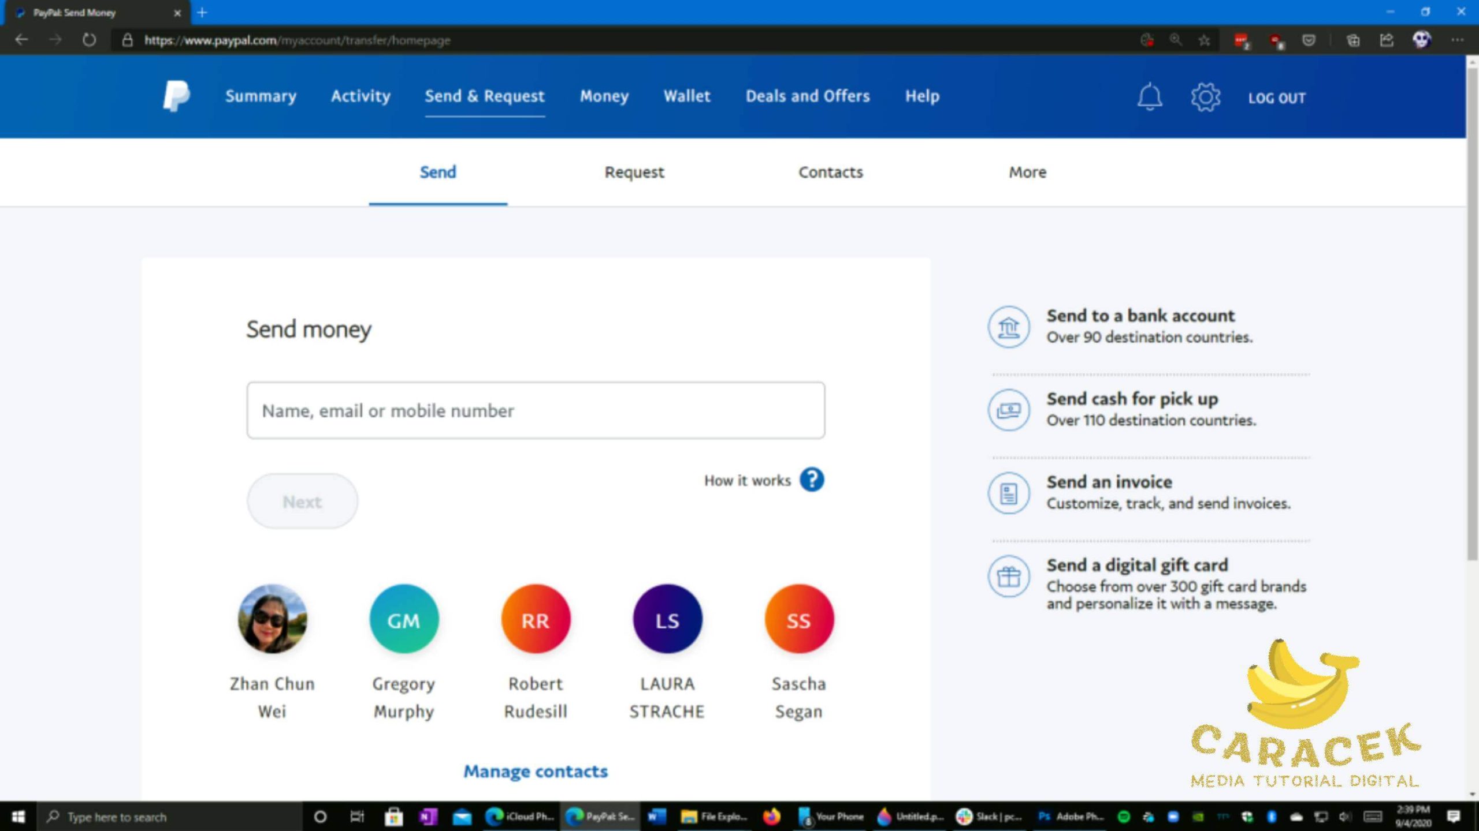Open Microsoft Word from the taskbar

click(x=657, y=816)
